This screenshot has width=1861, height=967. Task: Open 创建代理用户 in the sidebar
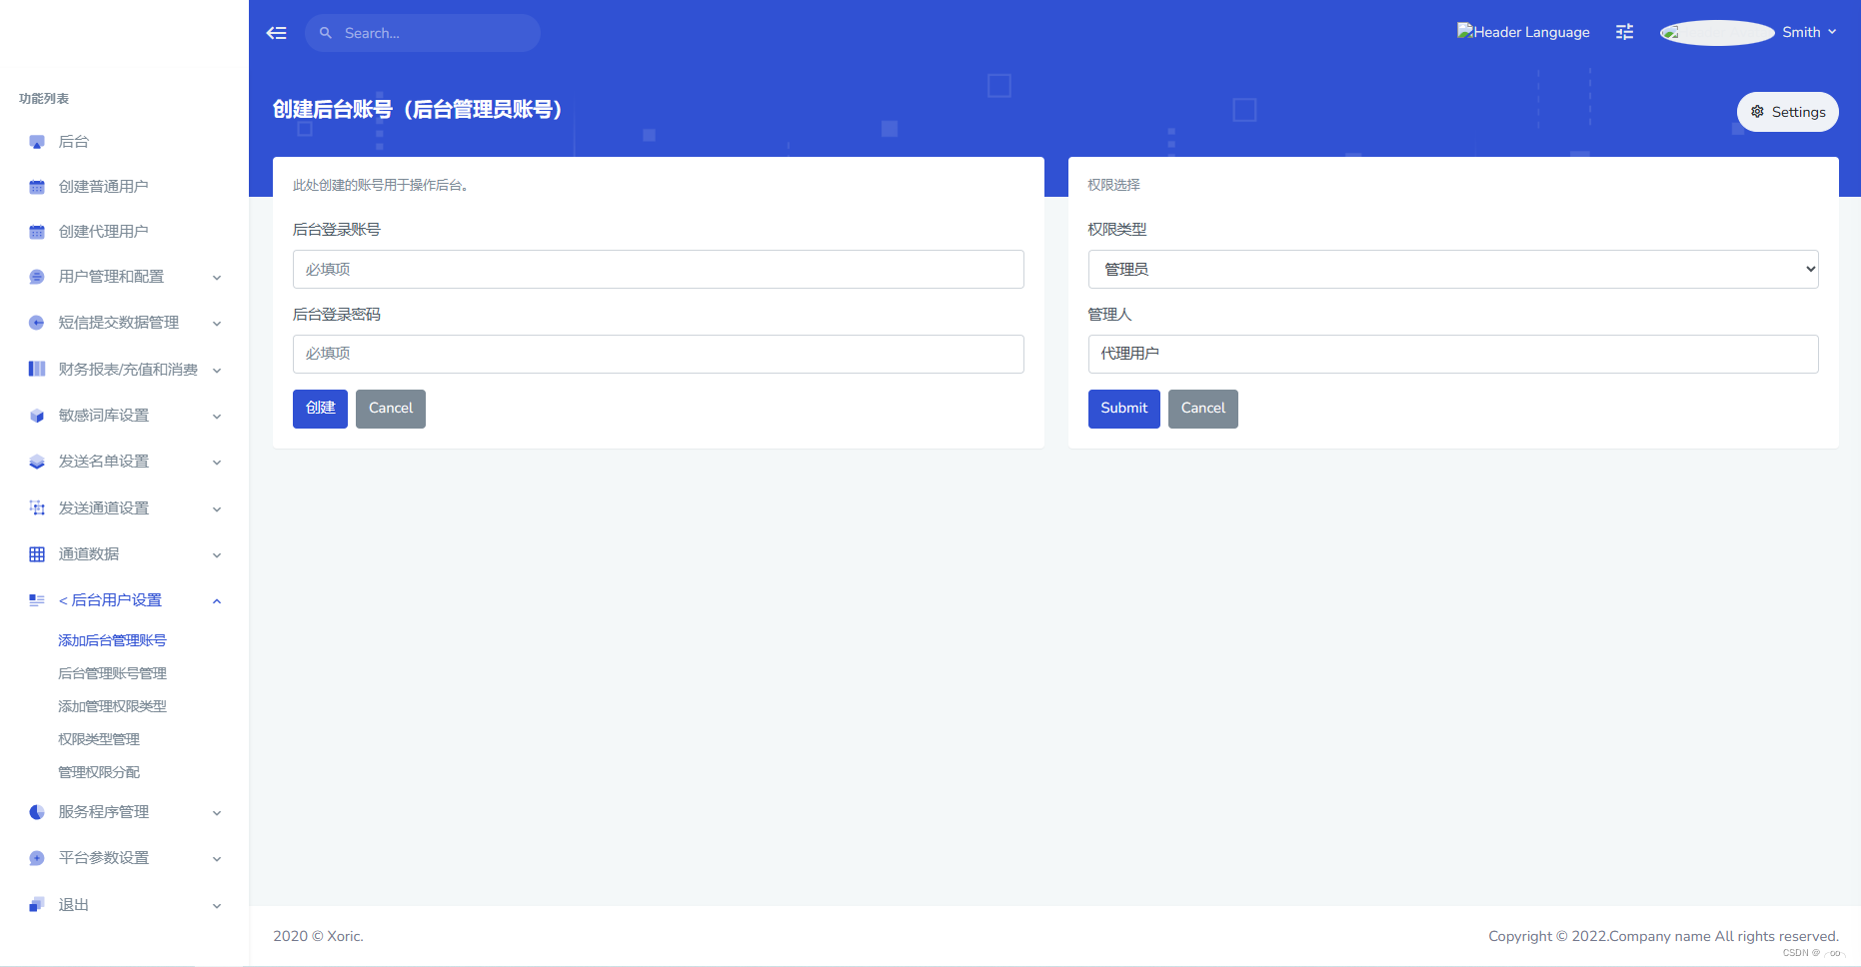click(104, 232)
